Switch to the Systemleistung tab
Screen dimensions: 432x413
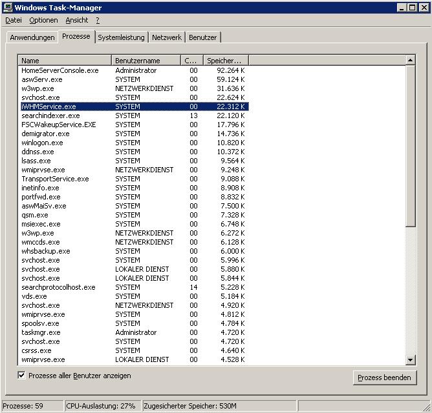[121, 37]
